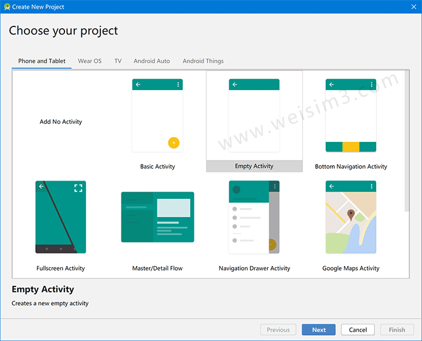Choose the Master/Detail Flow template image

click(x=158, y=217)
